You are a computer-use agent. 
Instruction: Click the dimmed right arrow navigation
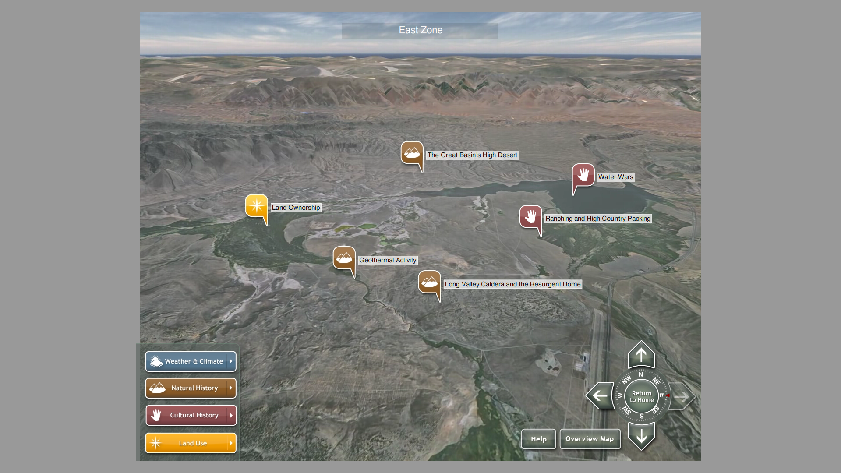pos(682,397)
